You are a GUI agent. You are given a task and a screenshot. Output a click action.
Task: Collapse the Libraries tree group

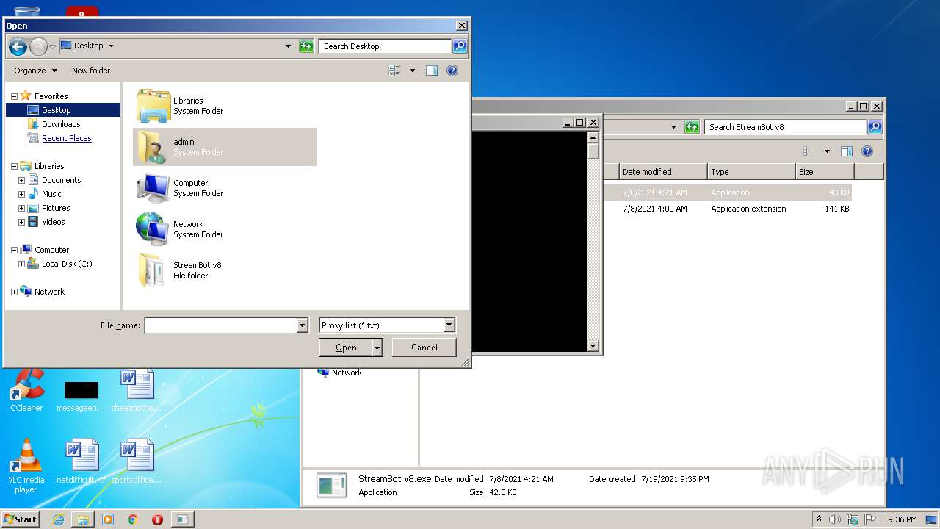14,166
